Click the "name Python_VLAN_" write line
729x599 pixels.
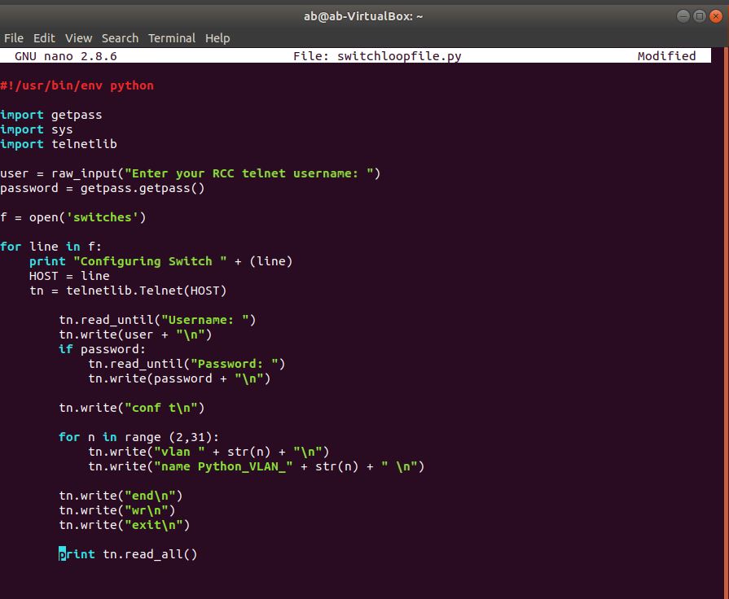coord(257,466)
